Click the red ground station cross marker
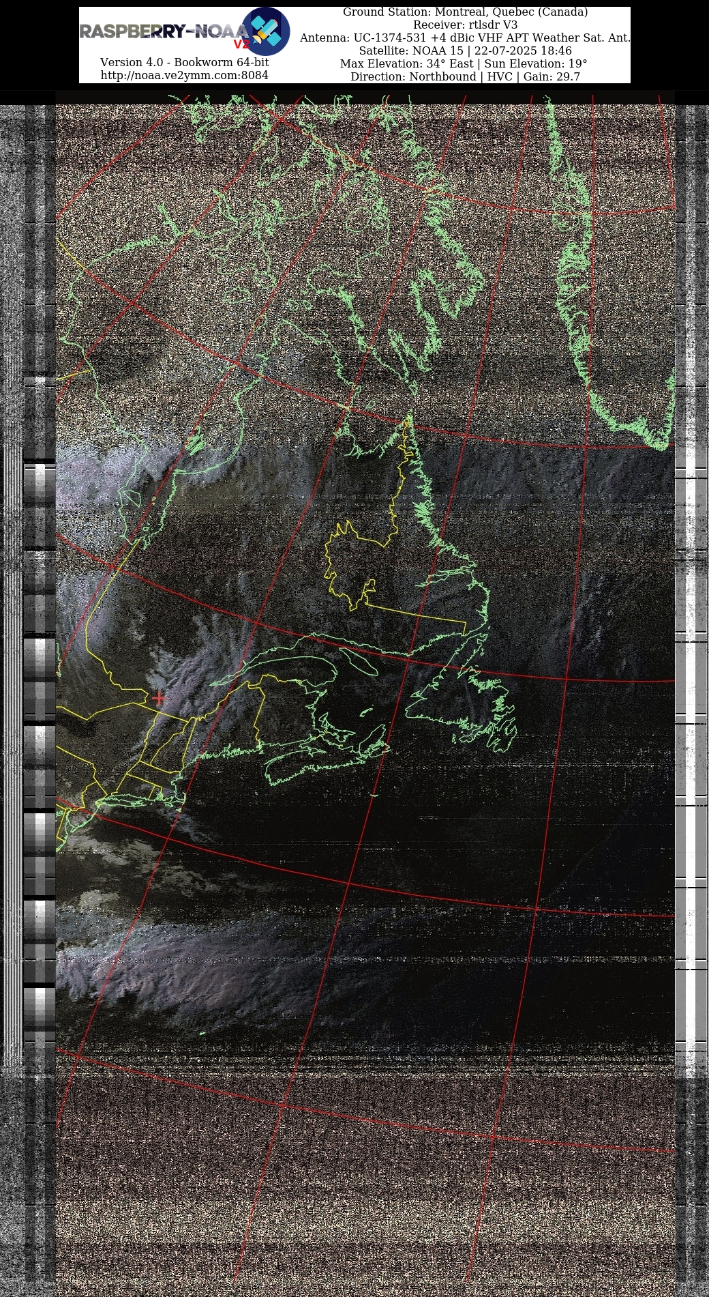Viewport: 709px width, 1297px height. click(x=159, y=698)
